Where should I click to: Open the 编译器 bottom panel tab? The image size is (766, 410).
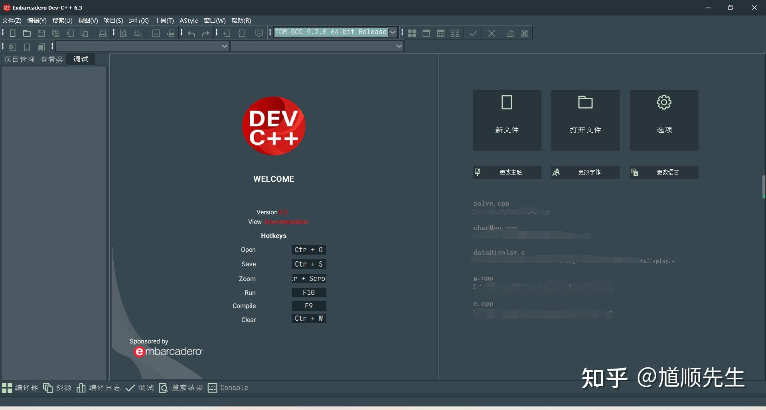(x=20, y=388)
